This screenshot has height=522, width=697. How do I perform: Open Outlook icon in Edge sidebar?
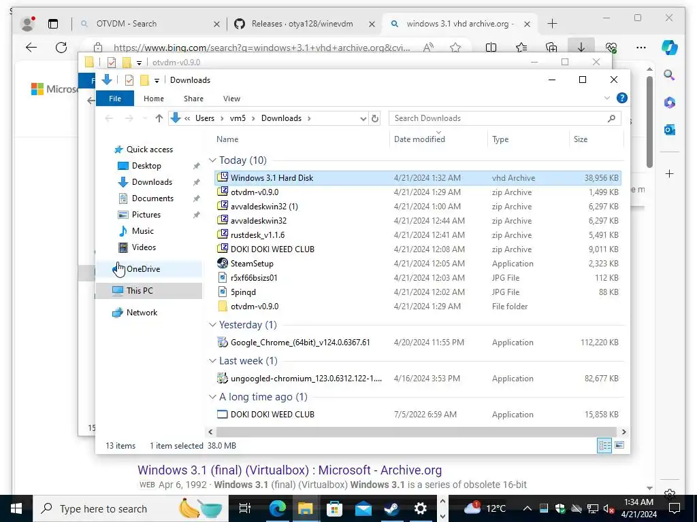[670, 130]
